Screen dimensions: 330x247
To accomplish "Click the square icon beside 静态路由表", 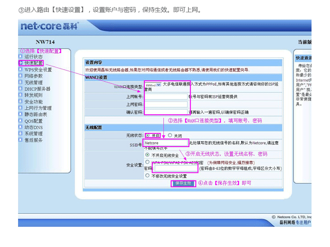I will (20, 114).
